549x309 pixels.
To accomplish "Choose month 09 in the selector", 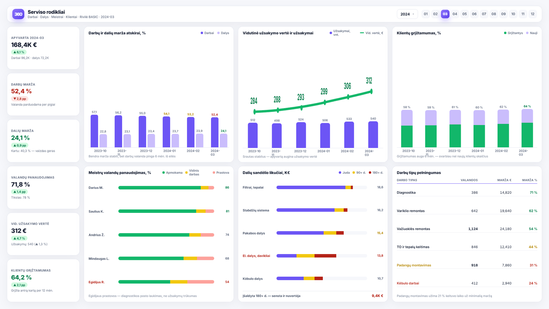I will [503, 14].
